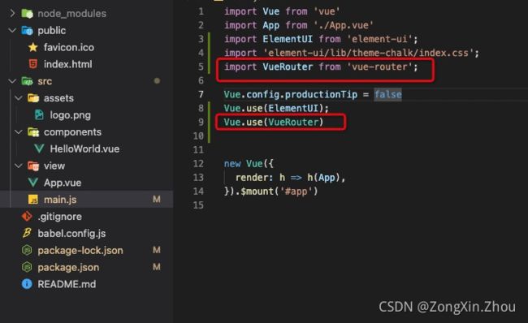Viewport: 528px width, 323px height.
Task: Click the render: h => h(App) line
Action: 290,178
